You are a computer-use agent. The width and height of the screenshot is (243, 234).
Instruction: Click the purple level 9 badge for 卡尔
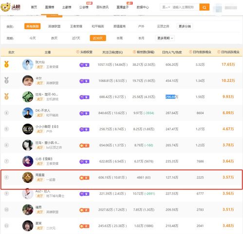click(84, 81)
